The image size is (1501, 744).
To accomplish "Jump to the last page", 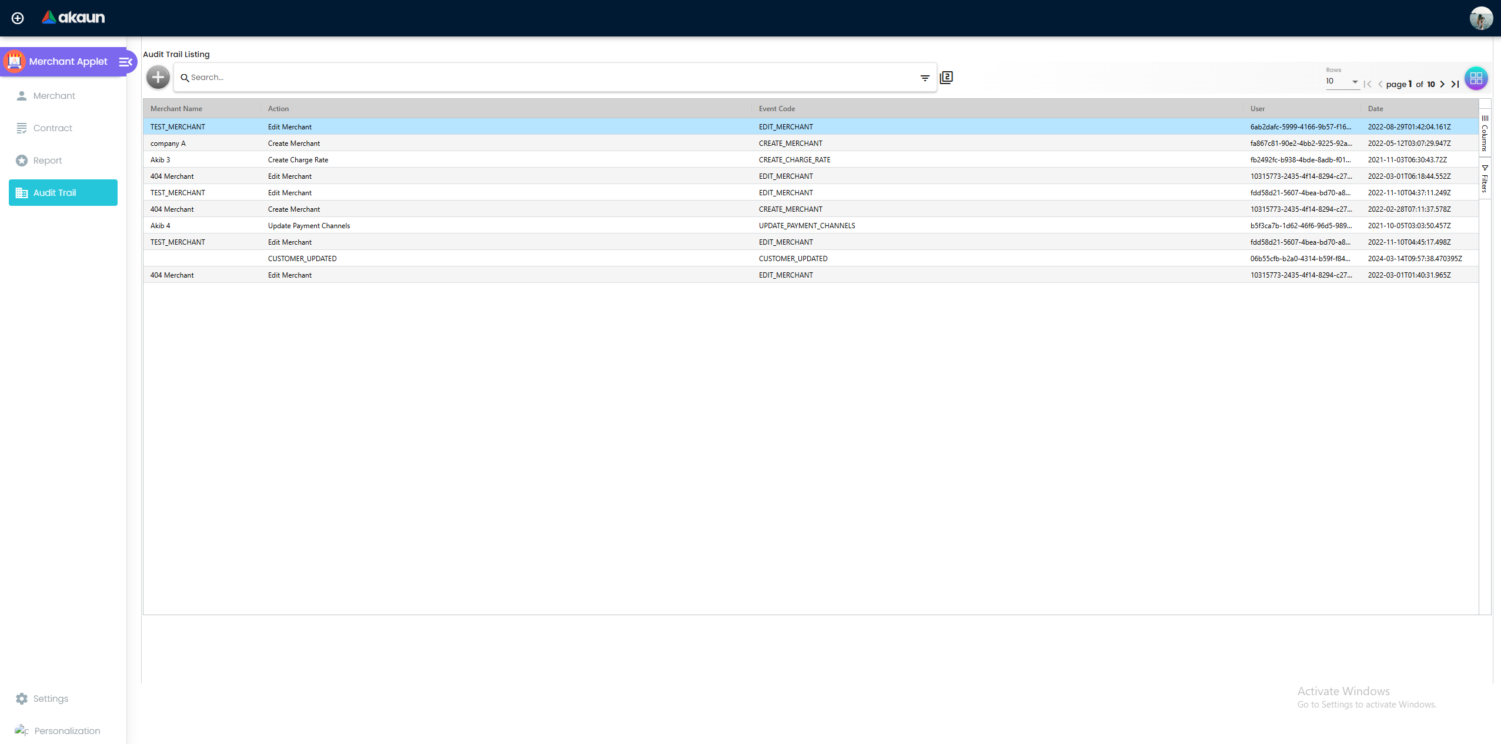I will 1455,85.
